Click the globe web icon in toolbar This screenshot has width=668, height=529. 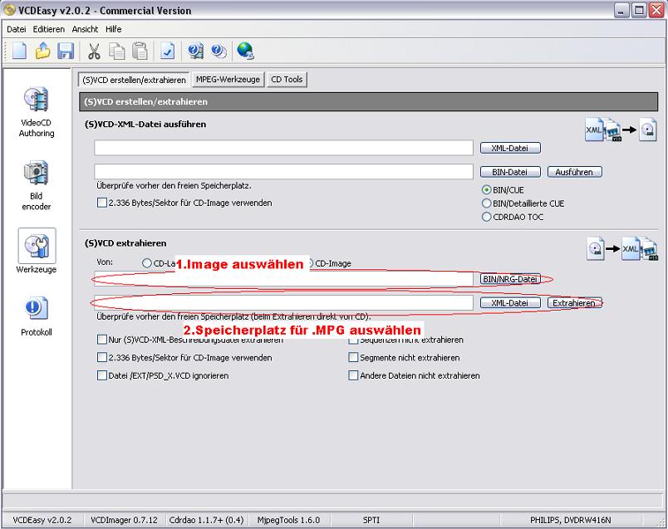click(244, 51)
